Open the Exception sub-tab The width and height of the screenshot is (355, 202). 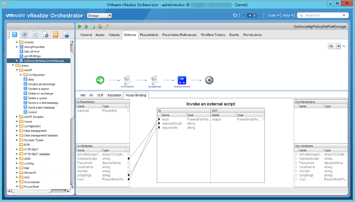point(114,95)
